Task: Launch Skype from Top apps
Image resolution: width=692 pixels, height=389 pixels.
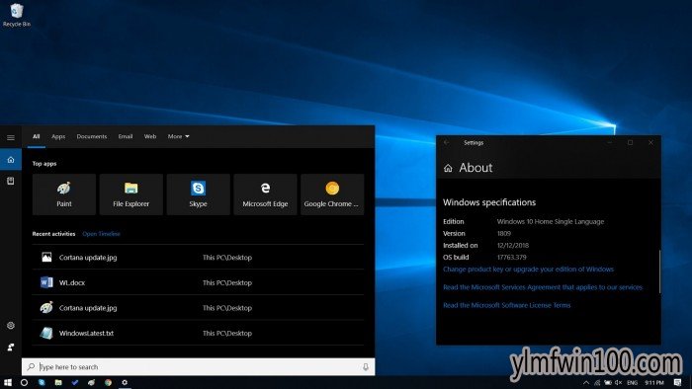Action: click(198, 194)
